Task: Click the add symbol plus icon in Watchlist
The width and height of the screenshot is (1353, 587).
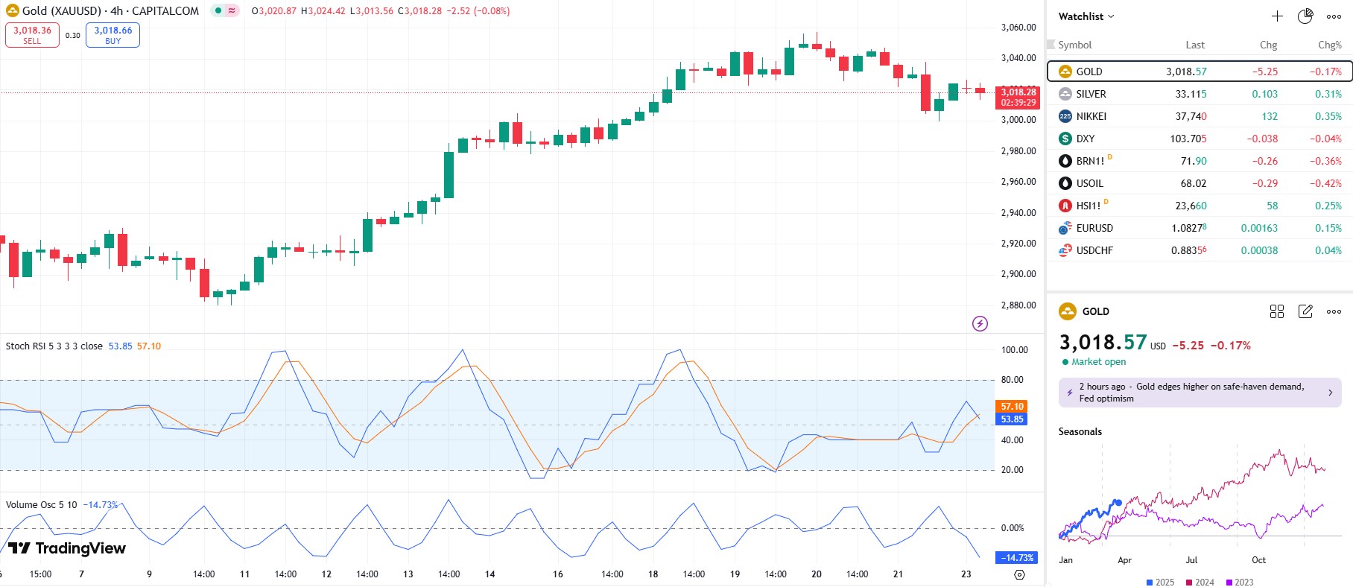Action: point(1277,16)
